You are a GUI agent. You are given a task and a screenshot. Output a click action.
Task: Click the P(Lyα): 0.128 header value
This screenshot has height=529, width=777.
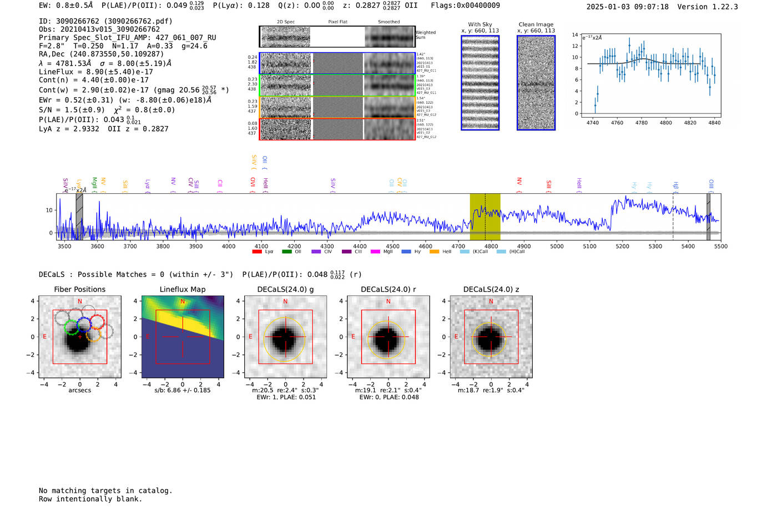coord(241,6)
